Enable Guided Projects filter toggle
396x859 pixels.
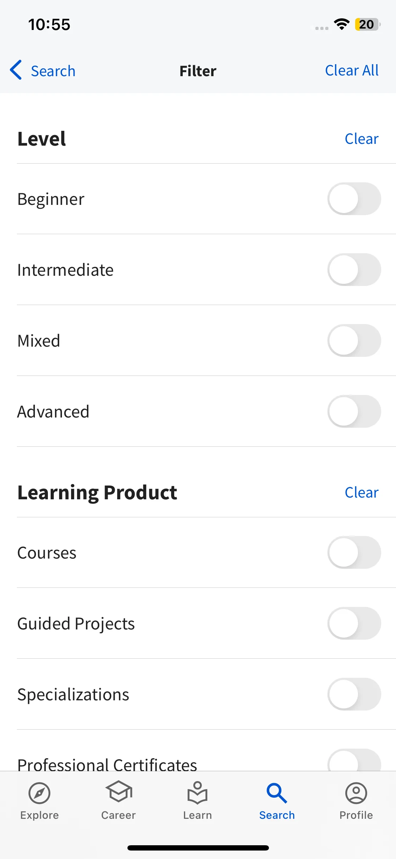click(x=354, y=623)
